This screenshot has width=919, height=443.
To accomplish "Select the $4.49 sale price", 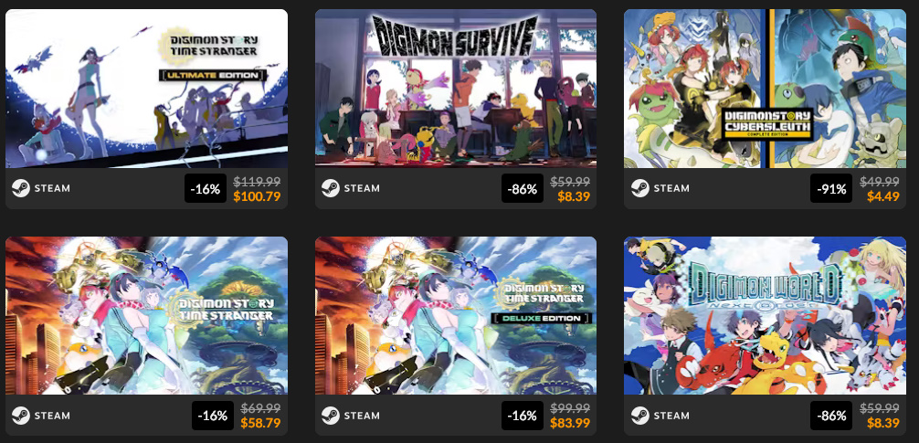I will pyautogui.click(x=883, y=197).
